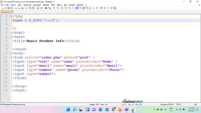This screenshot has height=113, width=201.
Task: Open the Encoding menu
Action: pyautogui.click(x=27, y=5)
